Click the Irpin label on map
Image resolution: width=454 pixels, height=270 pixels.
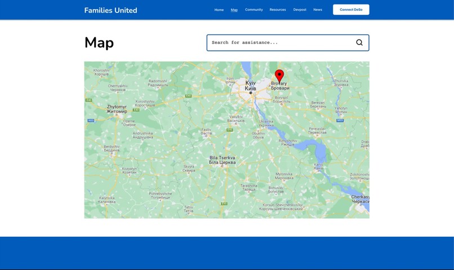tap(230, 80)
